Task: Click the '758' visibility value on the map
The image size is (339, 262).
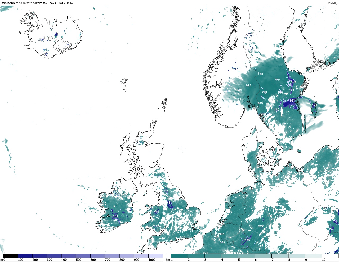Action: 264,92
